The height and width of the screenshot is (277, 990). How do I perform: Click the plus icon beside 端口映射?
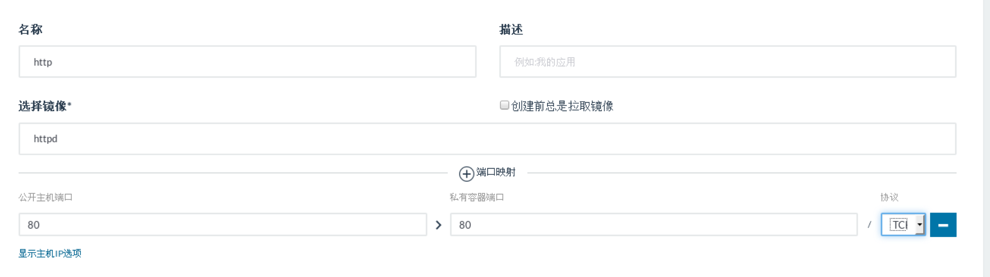[466, 174]
